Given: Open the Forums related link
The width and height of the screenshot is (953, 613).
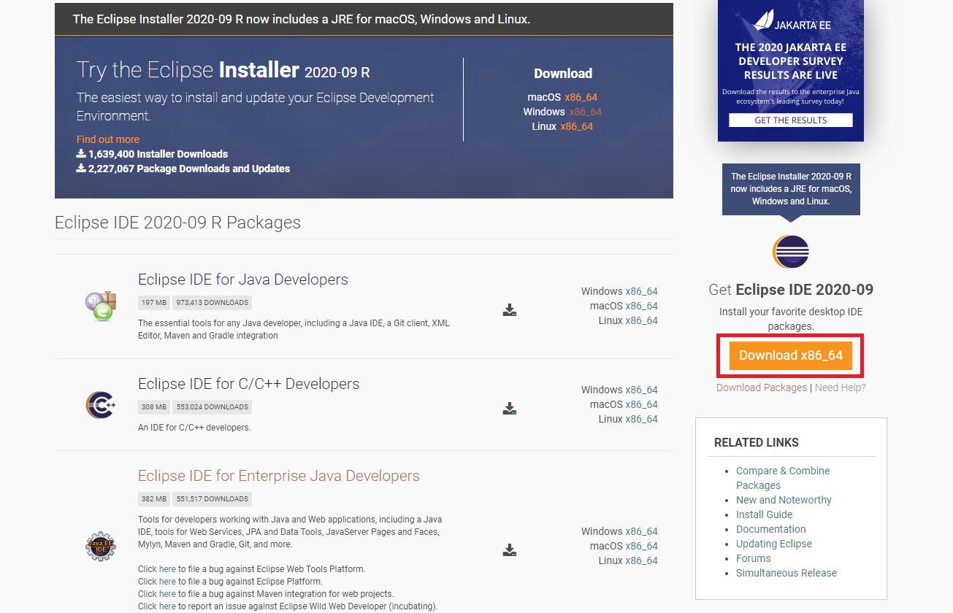Looking at the screenshot, I should click(x=754, y=558).
